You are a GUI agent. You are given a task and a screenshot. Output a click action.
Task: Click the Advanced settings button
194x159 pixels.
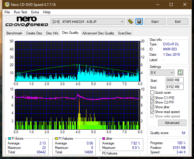pyautogui.click(x=172, y=123)
